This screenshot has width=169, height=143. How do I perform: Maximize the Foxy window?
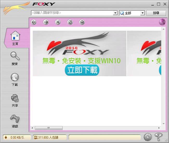click(x=159, y=4)
